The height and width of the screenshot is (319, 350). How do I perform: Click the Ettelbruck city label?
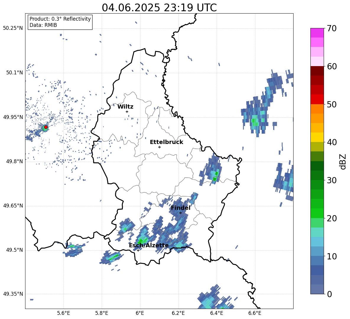pyautogui.click(x=166, y=142)
